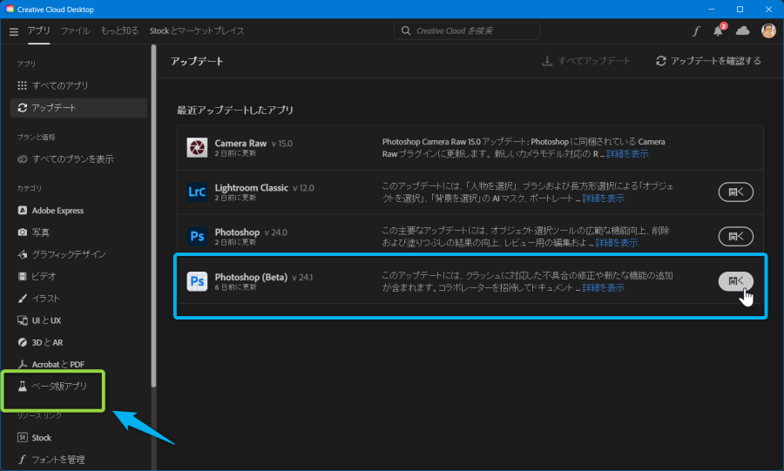Click the Photoshop (Beta) app name
The height and width of the screenshot is (471, 784).
pyautogui.click(x=251, y=277)
